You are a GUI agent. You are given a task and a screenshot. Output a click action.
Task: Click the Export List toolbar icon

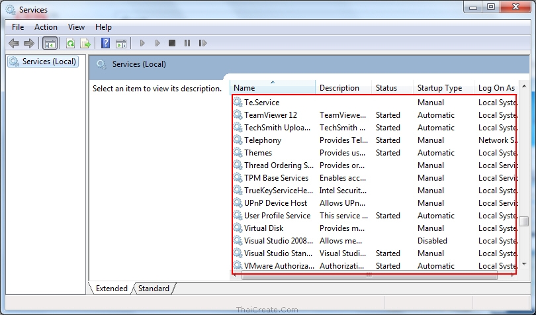click(85, 44)
